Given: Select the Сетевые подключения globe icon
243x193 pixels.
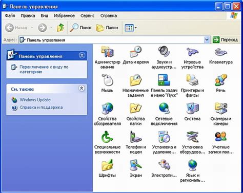Looking at the screenshot, I should click(x=164, y=108).
